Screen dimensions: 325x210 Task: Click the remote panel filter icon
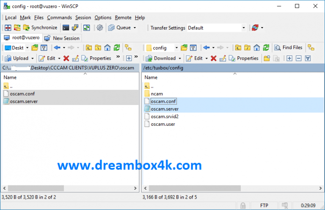click(193, 48)
